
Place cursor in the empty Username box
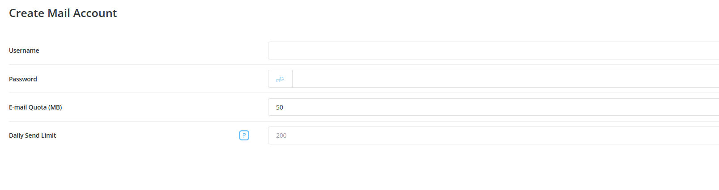click(x=492, y=51)
